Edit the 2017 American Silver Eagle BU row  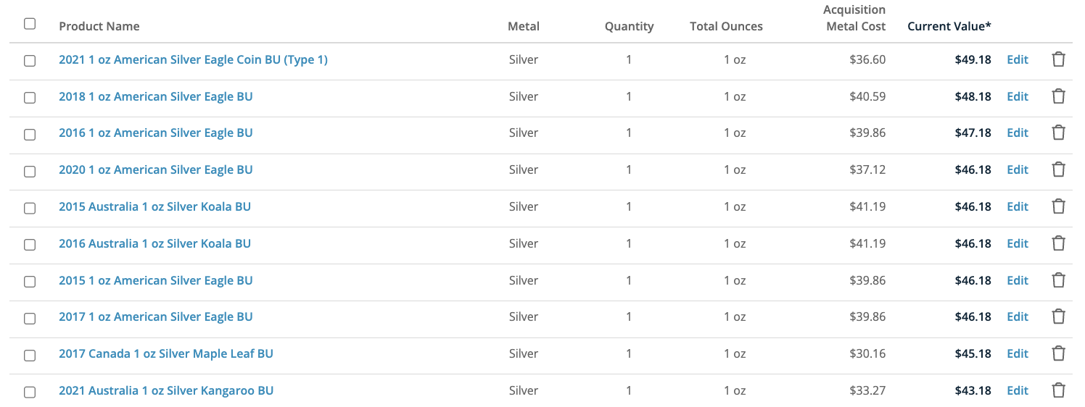pyautogui.click(x=1018, y=316)
